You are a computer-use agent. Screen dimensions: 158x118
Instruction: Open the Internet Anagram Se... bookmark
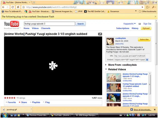[x=62, y=11]
